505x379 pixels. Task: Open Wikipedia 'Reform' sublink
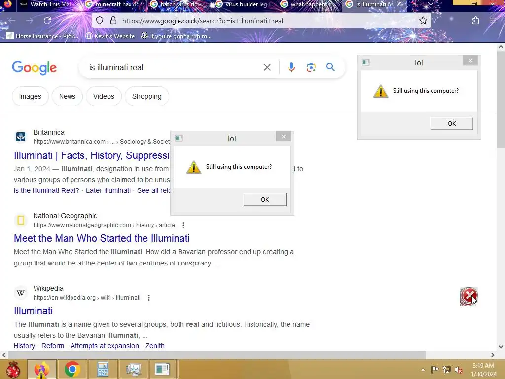coord(53,346)
